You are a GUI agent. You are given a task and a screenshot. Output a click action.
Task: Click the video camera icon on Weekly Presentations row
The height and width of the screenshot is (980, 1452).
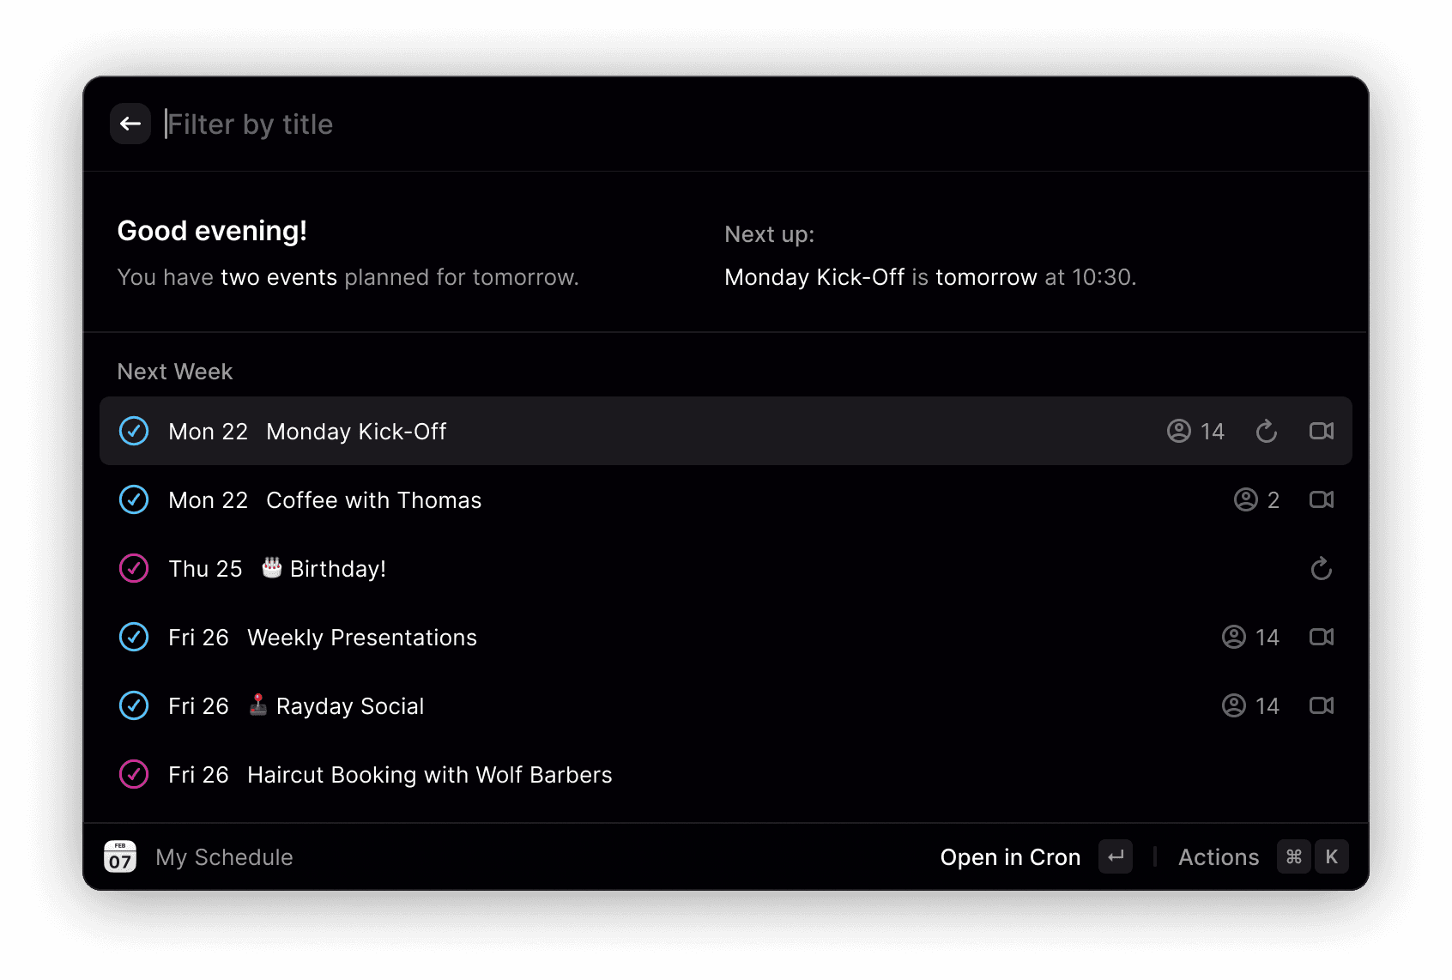[x=1322, y=637]
